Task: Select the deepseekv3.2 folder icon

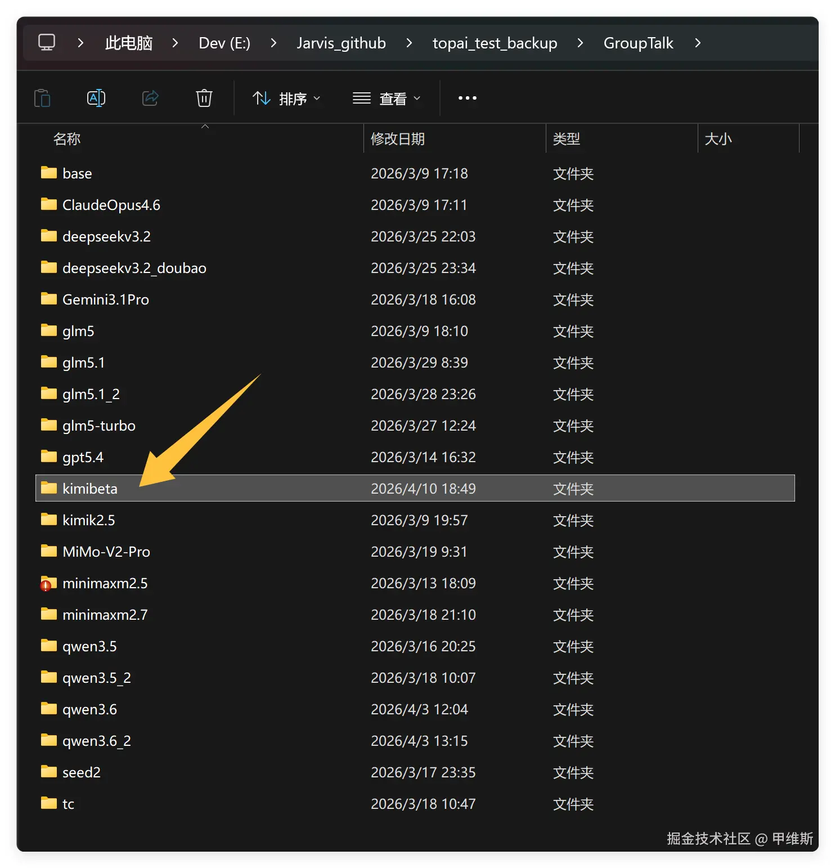Action: tap(49, 235)
